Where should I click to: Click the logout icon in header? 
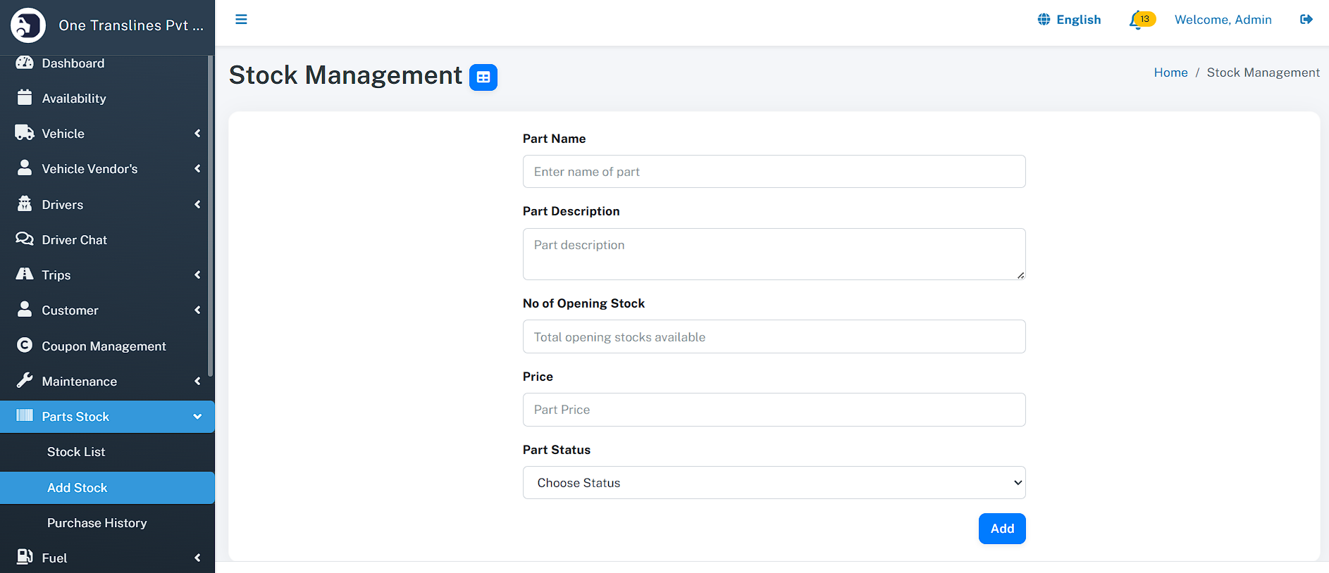pyautogui.click(x=1306, y=19)
